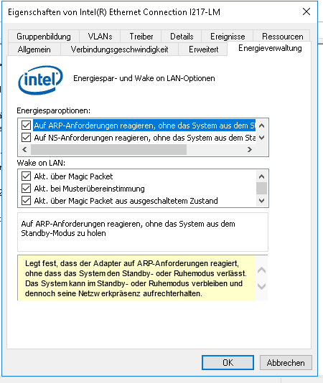
Task: Select the Energieverwaltung tab
Action: (270, 48)
